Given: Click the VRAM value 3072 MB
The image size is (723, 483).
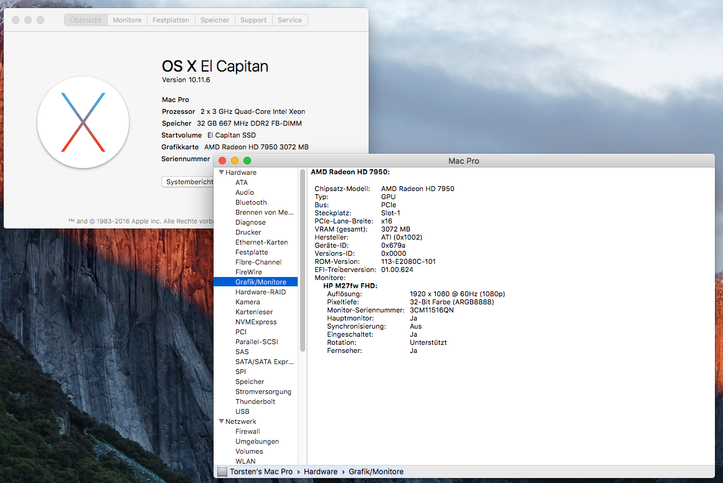Looking at the screenshot, I should (395, 229).
